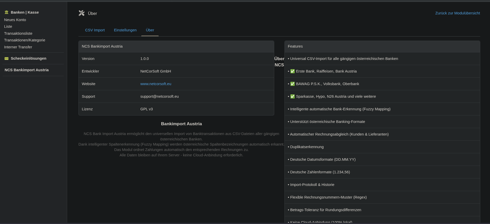Screen dimensions: 490x224
Task: Open the Liste sidebar entry
Action: [8, 26]
